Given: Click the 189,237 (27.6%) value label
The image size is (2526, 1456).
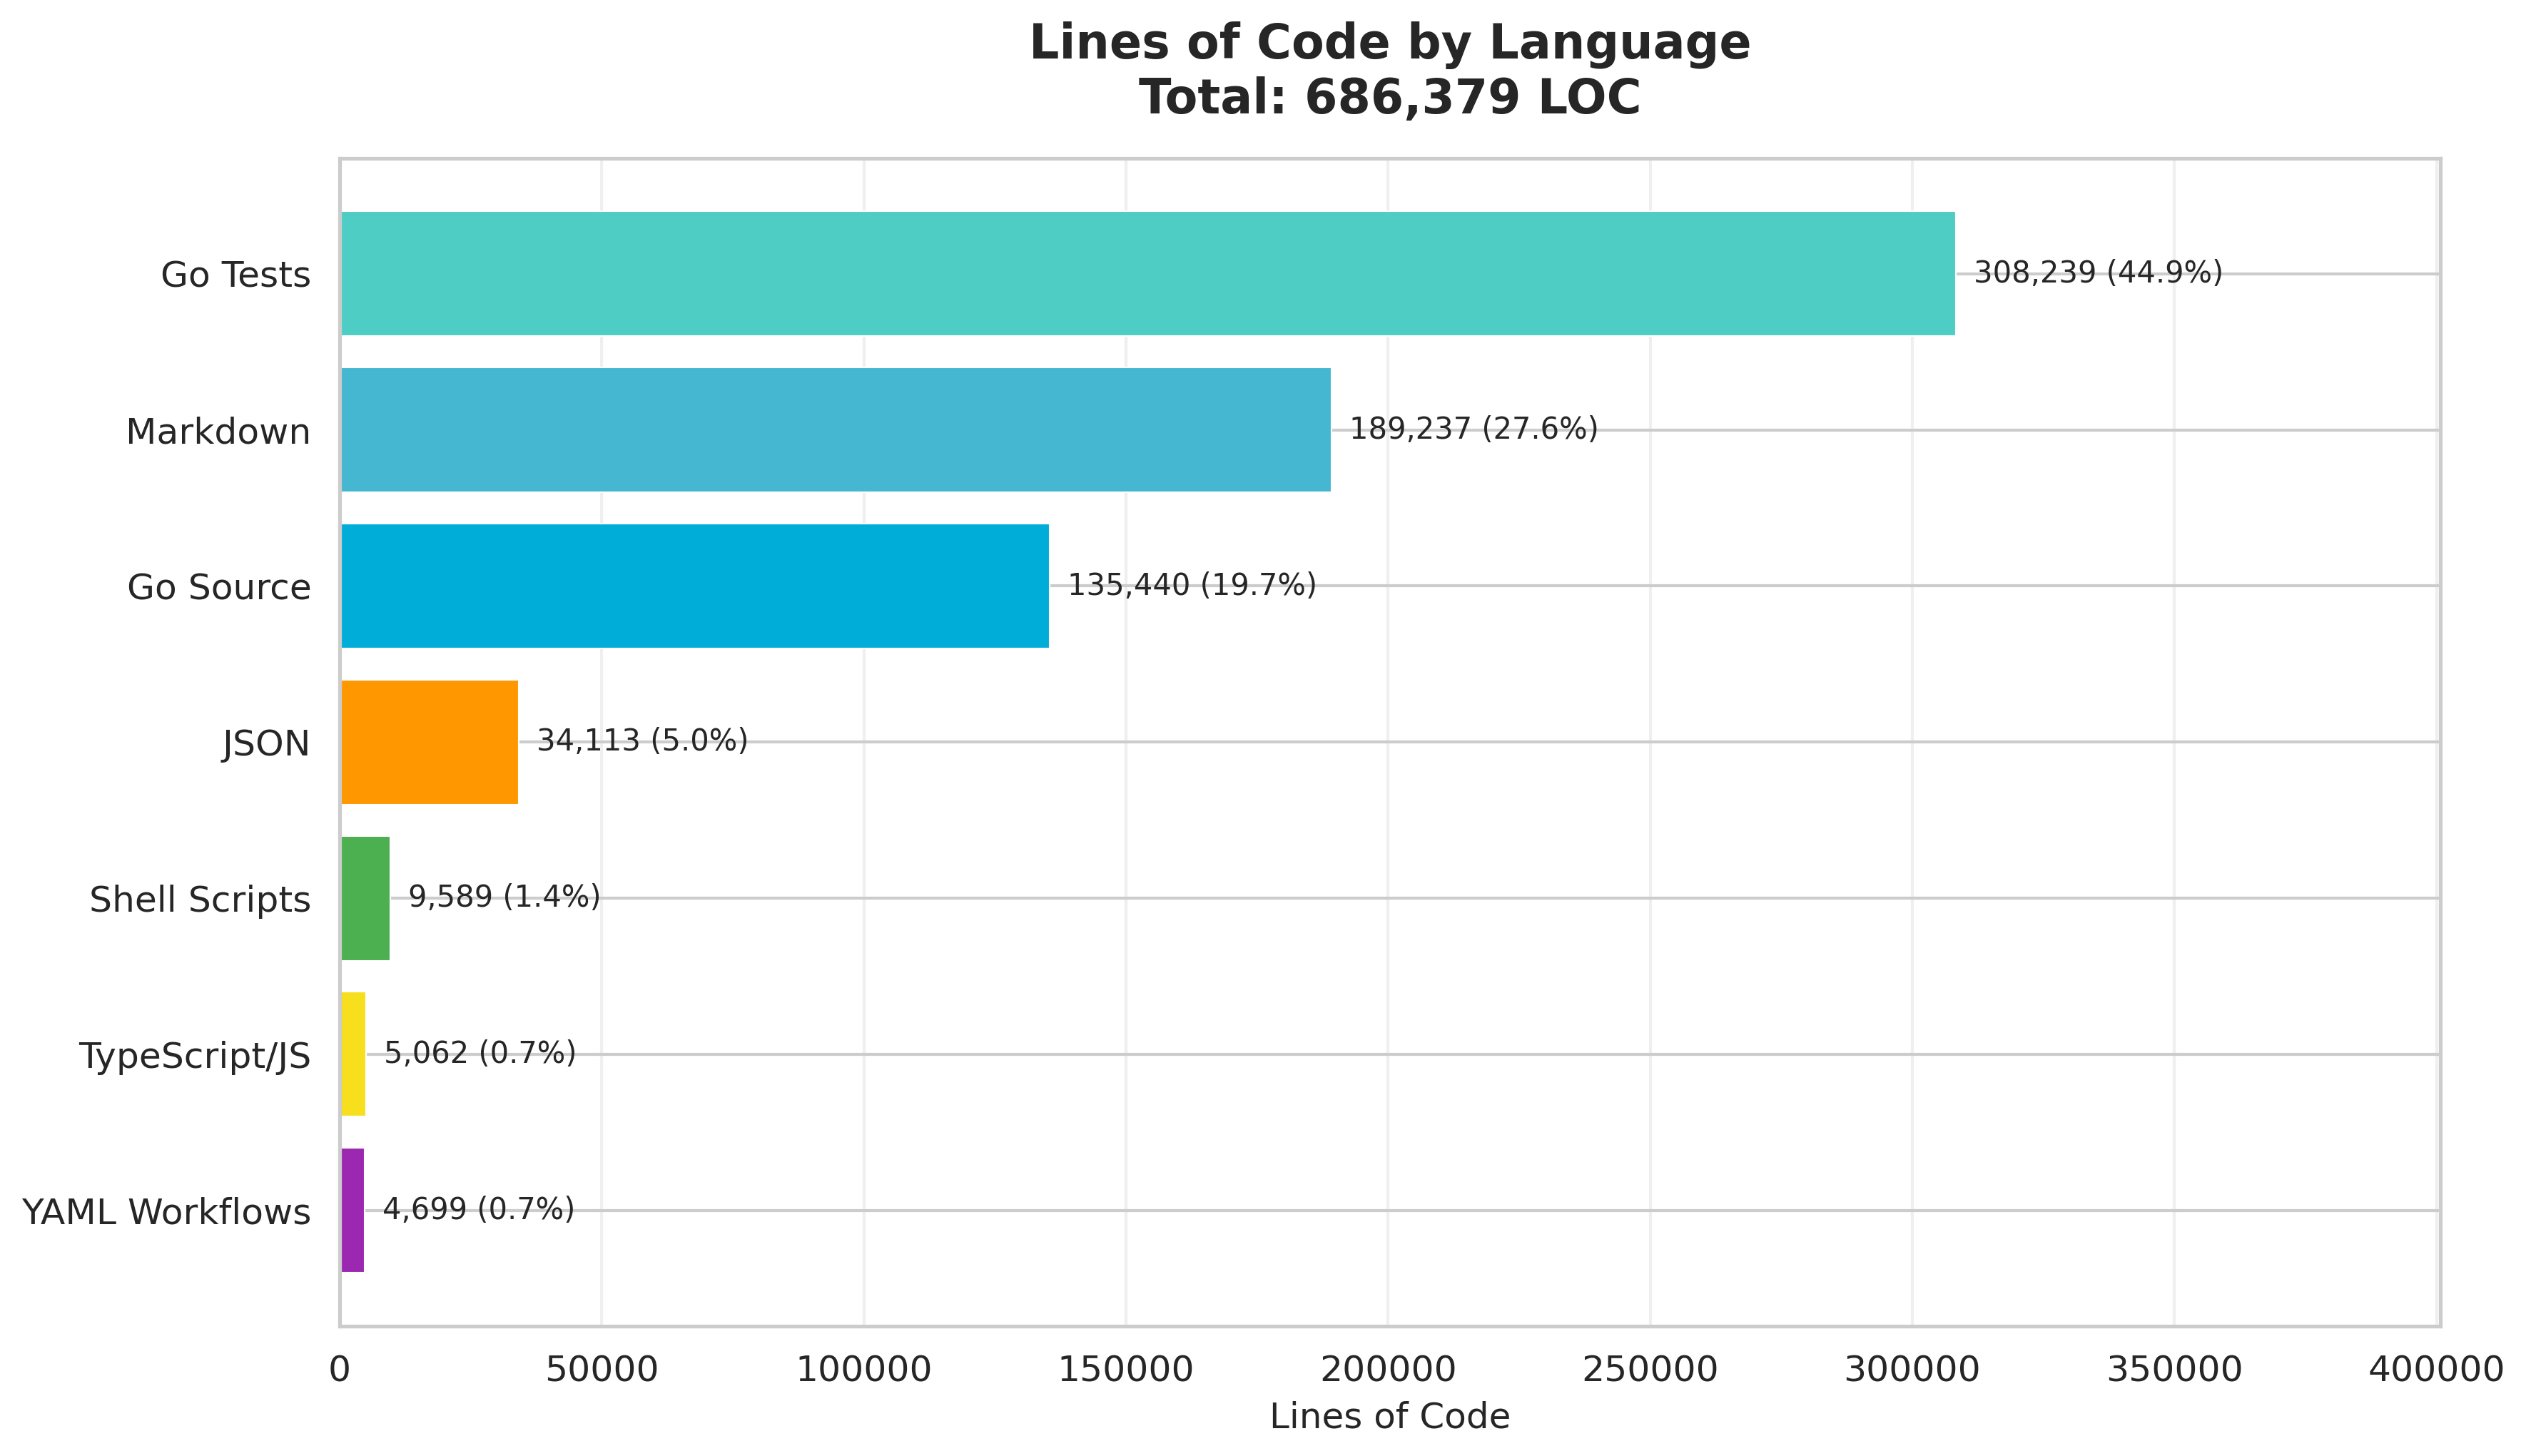Looking at the screenshot, I should coord(1473,429).
